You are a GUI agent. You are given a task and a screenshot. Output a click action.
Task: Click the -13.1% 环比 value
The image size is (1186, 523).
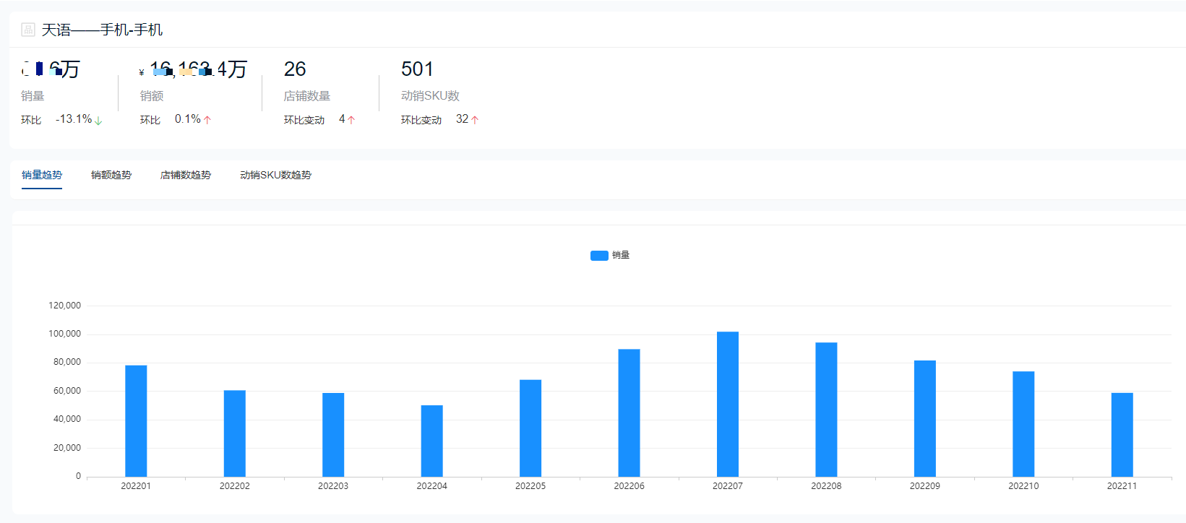tap(74, 119)
